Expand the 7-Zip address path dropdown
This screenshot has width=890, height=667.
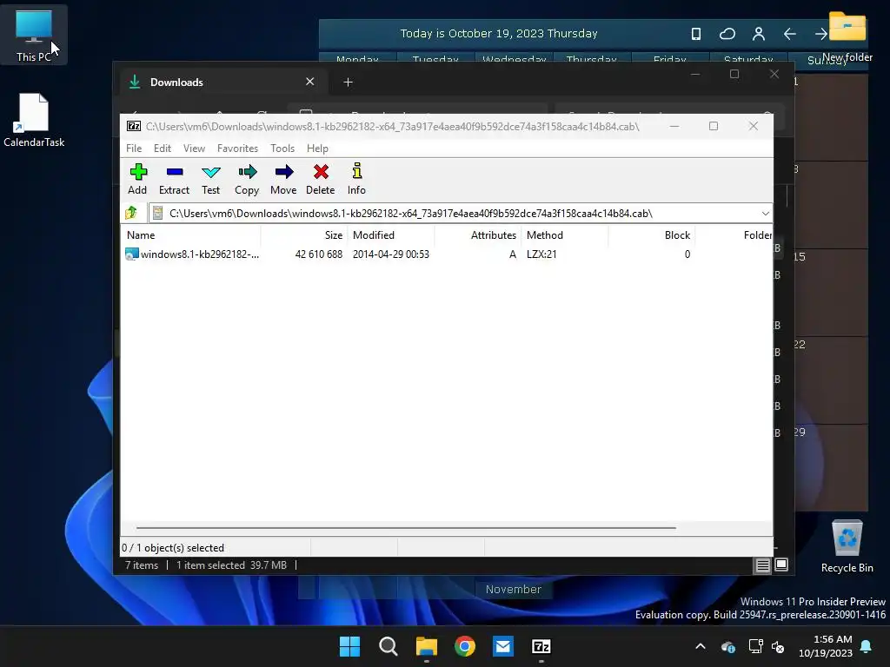coord(765,214)
